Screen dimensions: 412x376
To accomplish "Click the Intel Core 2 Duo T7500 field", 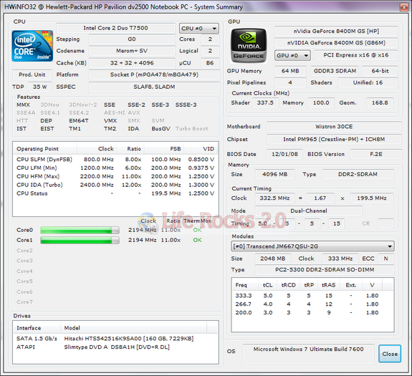I will 115,28.
